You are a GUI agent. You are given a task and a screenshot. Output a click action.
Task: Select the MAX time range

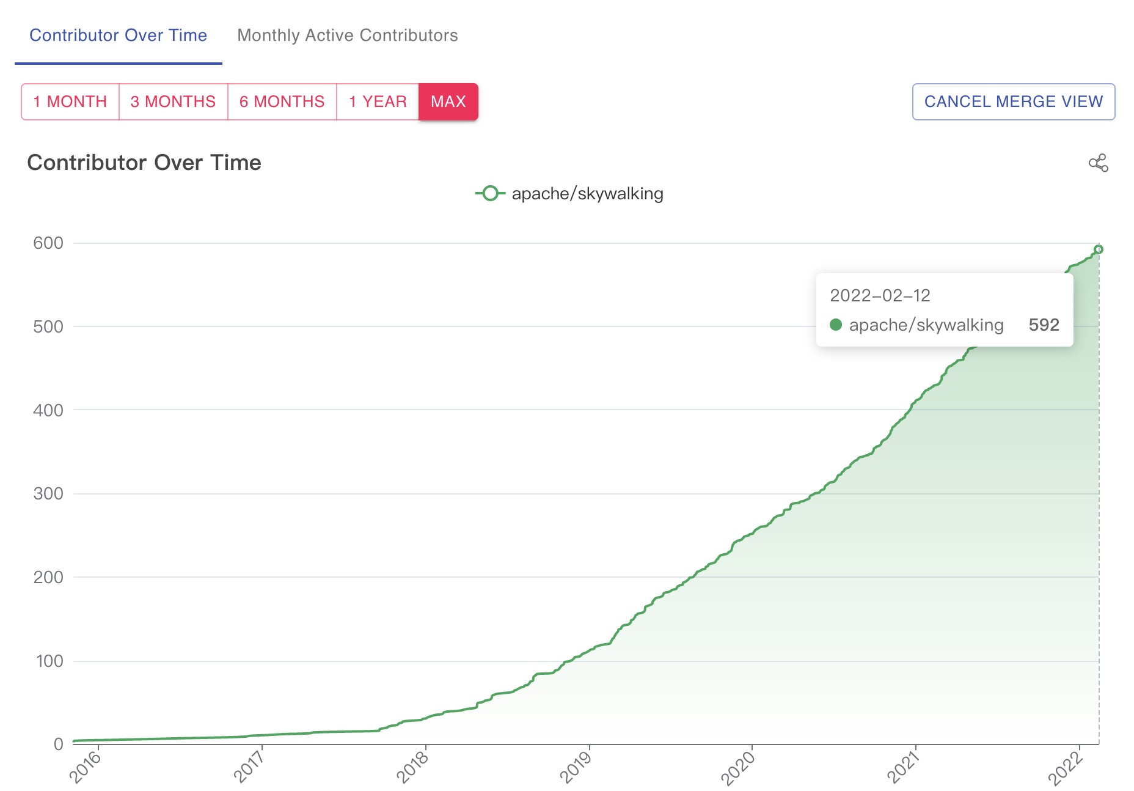(x=448, y=101)
